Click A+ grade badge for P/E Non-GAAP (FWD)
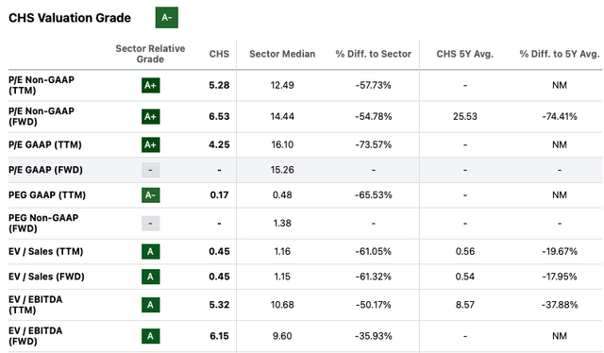The width and height of the screenshot is (604, 353). tap(151, 116)
